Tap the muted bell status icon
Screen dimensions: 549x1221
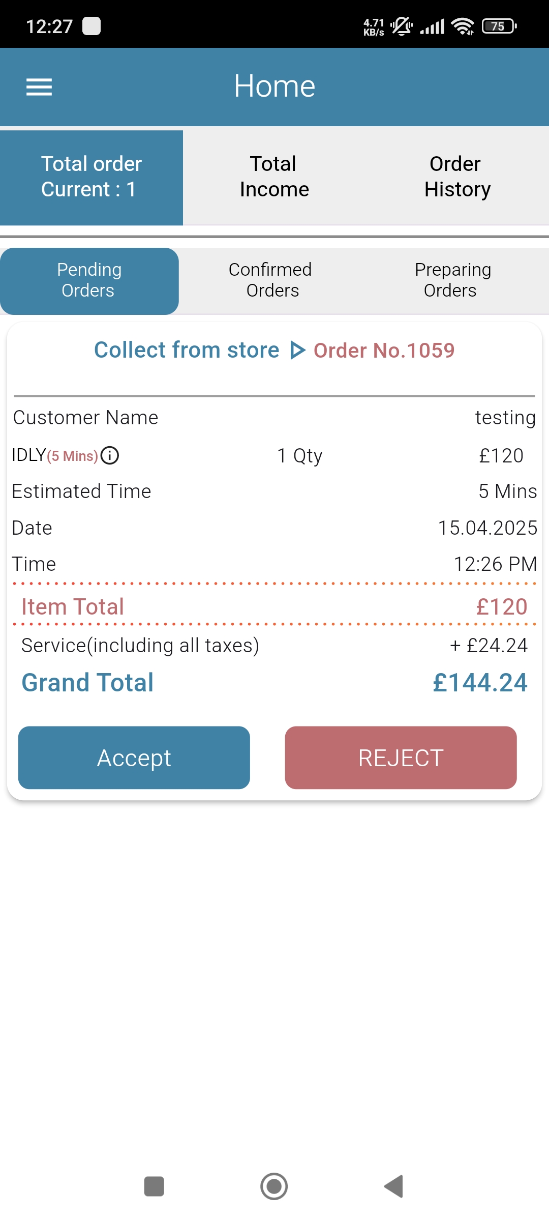click(x=402, y=26)
